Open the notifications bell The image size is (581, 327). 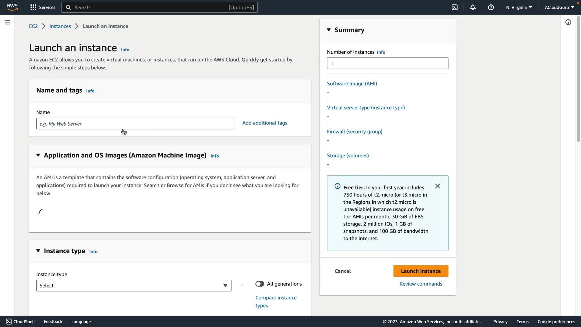pos(473,7)
